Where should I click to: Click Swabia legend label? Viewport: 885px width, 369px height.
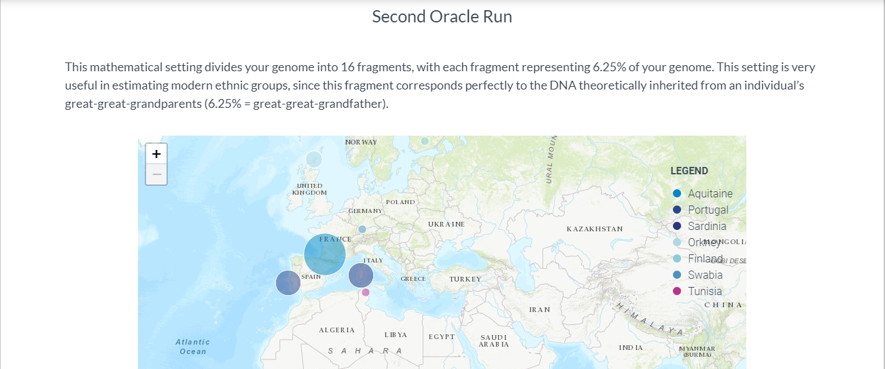click(706, 275)
